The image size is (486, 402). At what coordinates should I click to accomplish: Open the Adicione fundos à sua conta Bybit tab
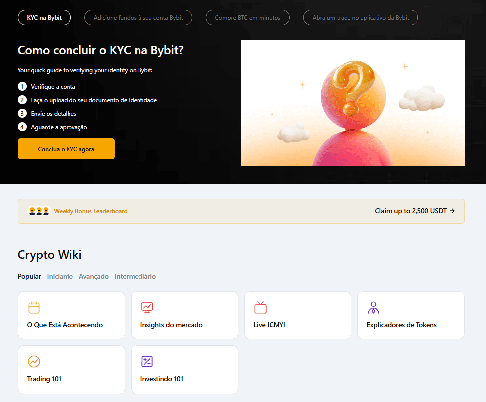click(x=138, y=18)
